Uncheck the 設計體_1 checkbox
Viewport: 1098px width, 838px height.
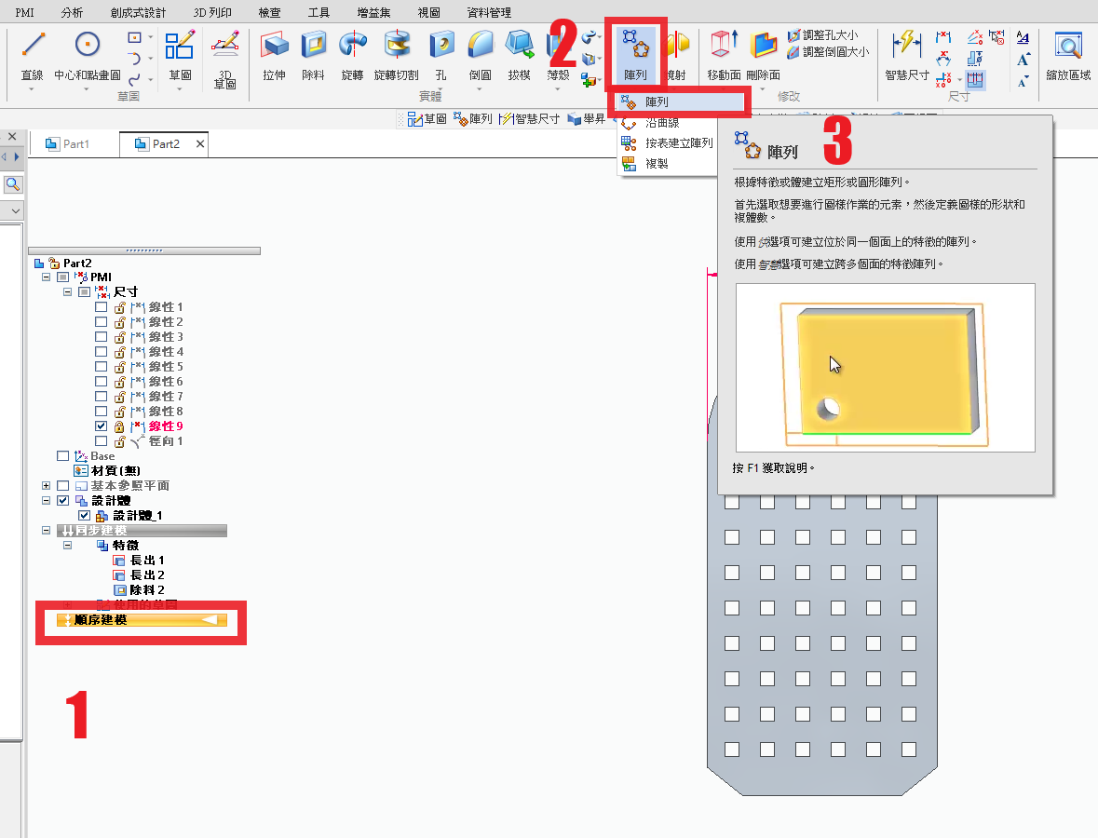click(x=85, y=515)
